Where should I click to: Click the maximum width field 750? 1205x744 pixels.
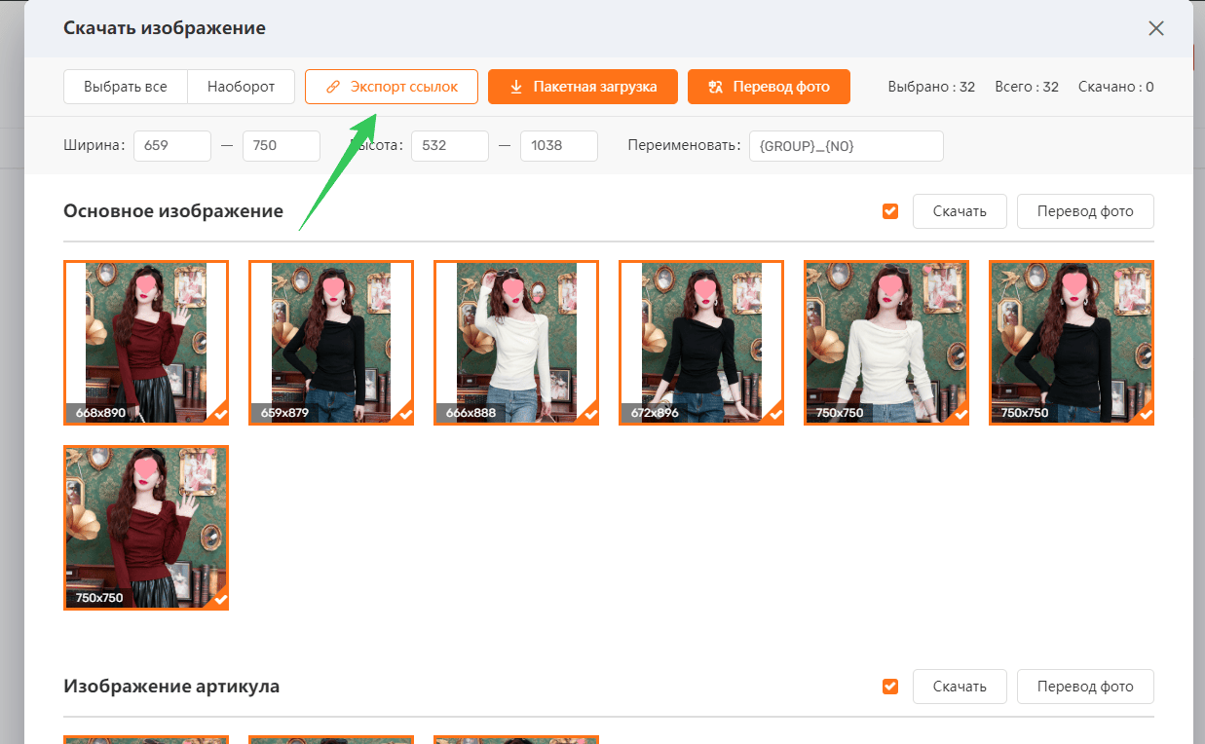pos(282,146)
